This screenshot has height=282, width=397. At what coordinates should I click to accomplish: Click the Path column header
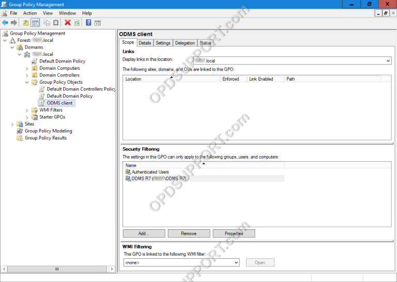tap(332, 79)
